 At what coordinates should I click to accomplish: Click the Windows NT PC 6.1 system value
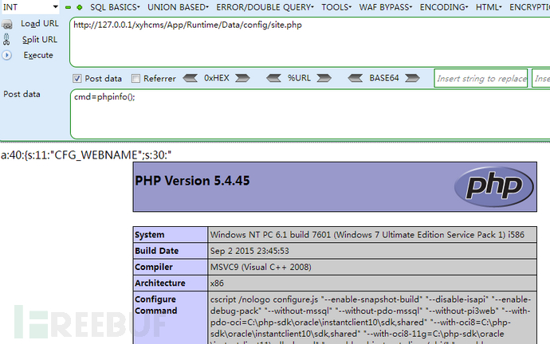pyautogui.click(x=367, y=235)
